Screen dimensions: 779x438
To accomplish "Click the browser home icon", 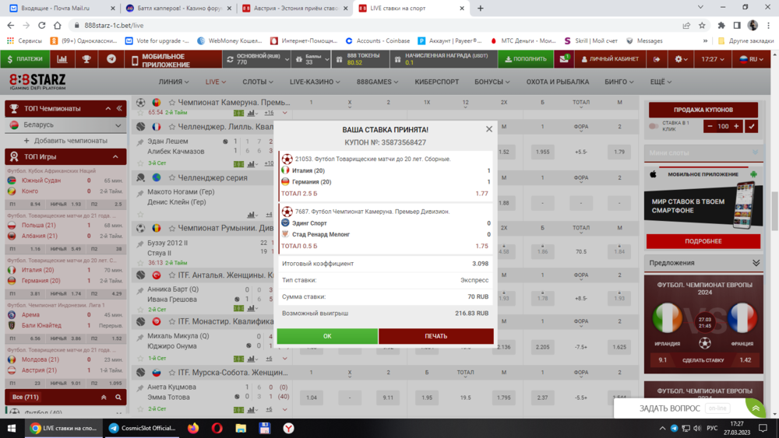I will [x=58, y=26].
